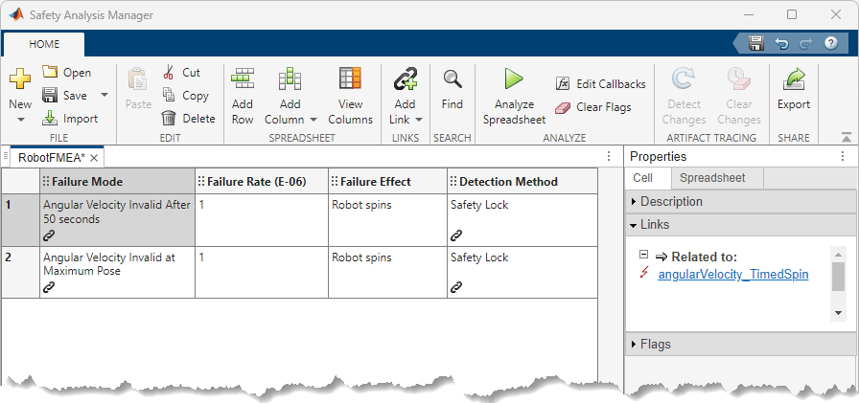Close the RobotFMEA document tab
The width and height of the screenshot is (859, 403).
[94, 157]
